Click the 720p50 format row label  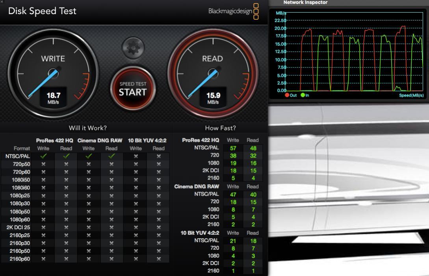[21, 164]
